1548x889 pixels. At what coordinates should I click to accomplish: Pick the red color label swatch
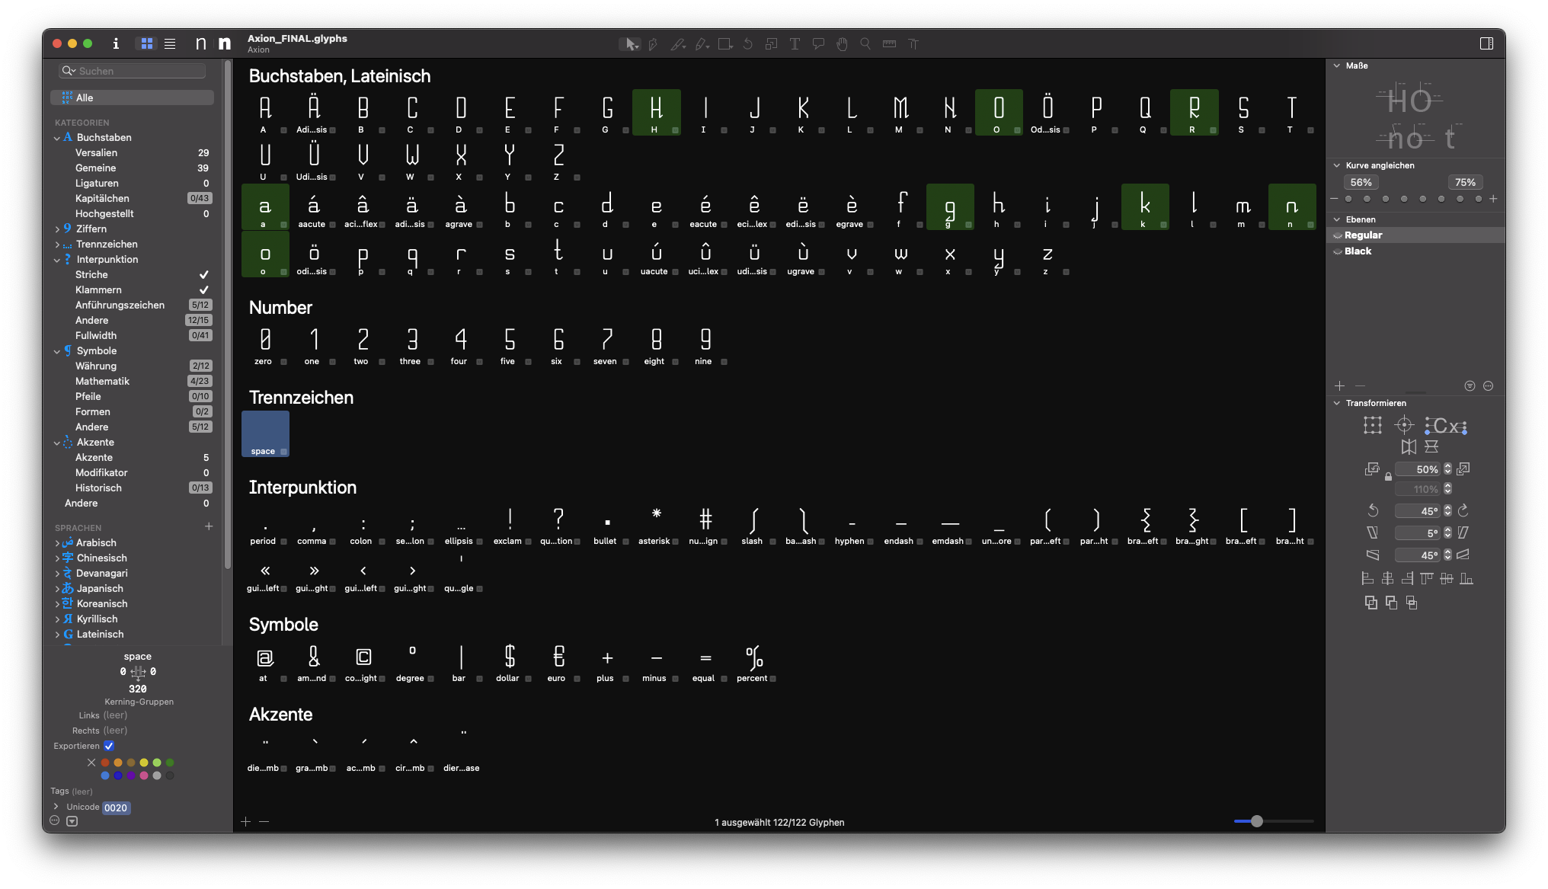click(105, 763)
